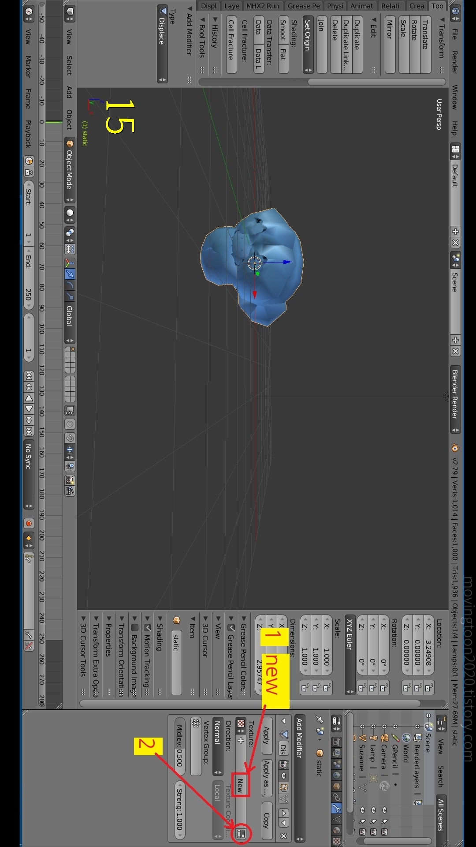Open the Info editor type selector icon
476x847 pixels.
click(455, 13)
